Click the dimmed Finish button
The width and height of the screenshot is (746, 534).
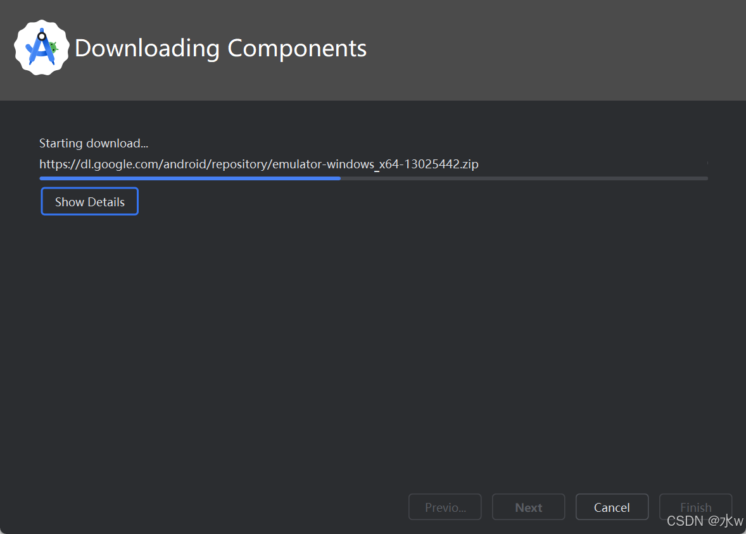coord(695,507)
